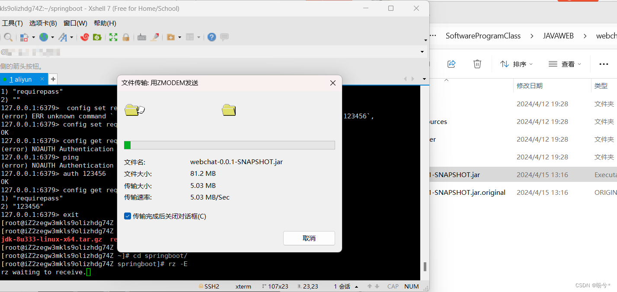Click the SSH2 lock indicator in status bar

pyautogui.click(x=209, y=286)
